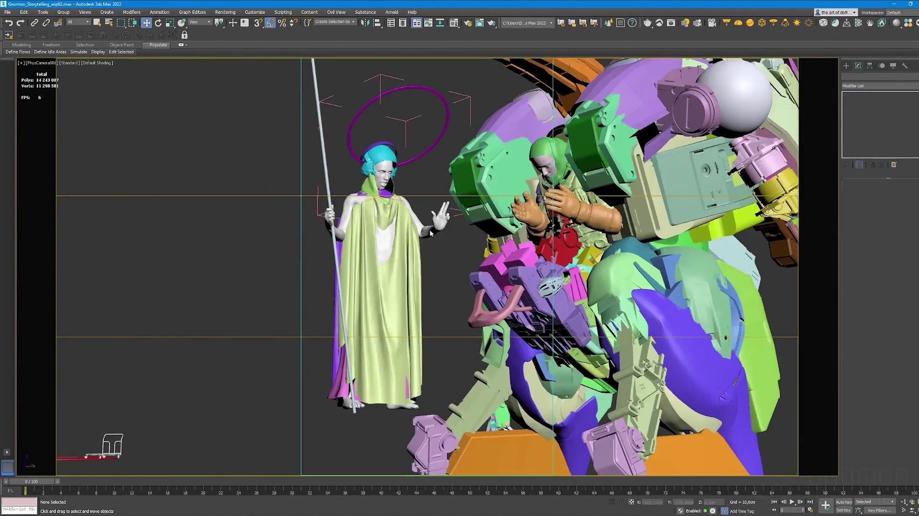Open Layer Explorer icon

[x=403, y=22]
